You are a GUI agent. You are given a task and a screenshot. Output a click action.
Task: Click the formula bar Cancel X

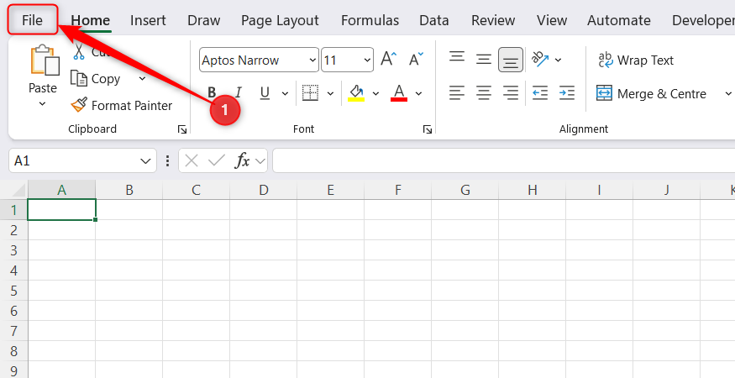tap(192, 161)
